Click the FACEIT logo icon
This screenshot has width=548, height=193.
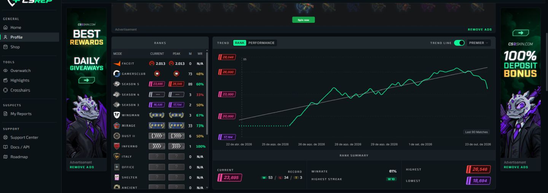point(117,64)
